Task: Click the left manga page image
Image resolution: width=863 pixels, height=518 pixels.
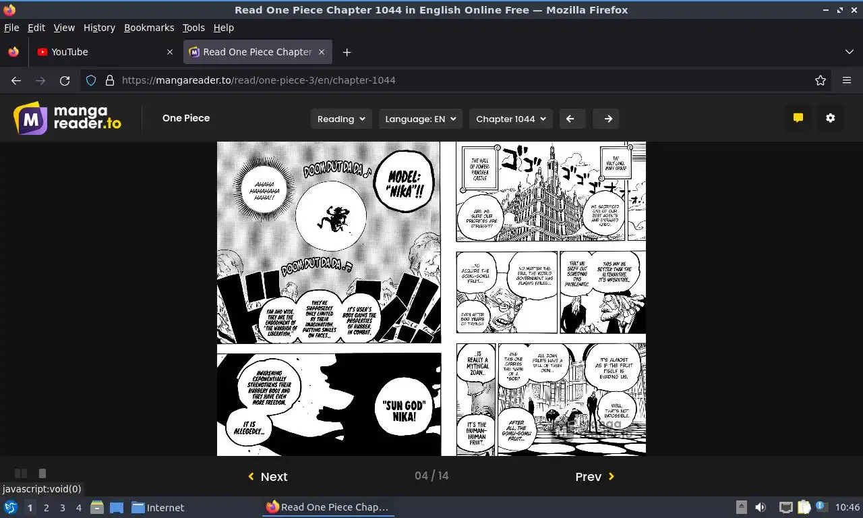Action: click(329, 299)
